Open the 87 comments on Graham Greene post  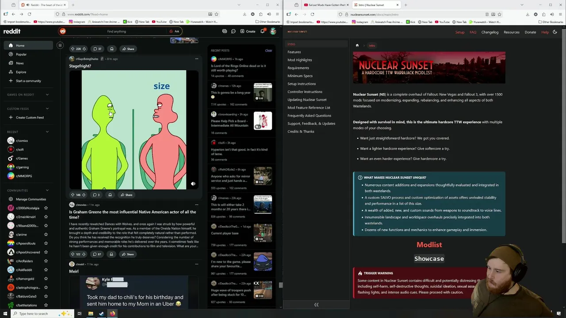coord(96,254)
